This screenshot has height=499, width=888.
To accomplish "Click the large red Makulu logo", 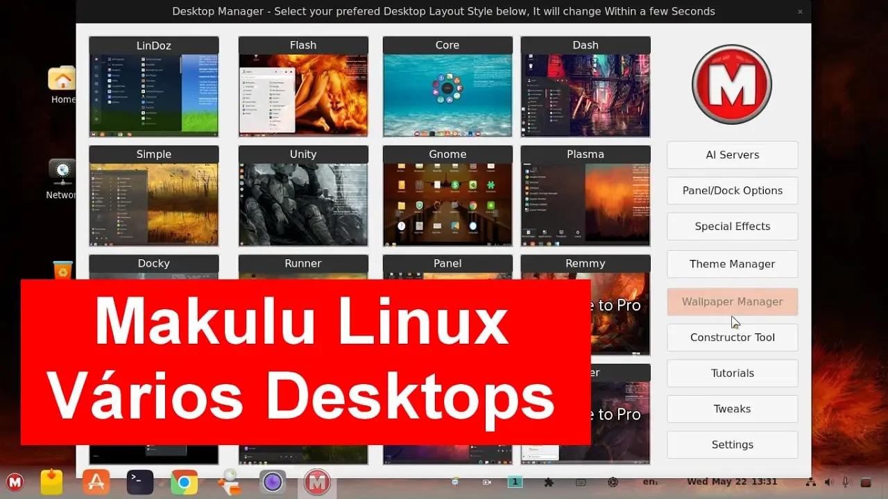I will tap(732, 85).
